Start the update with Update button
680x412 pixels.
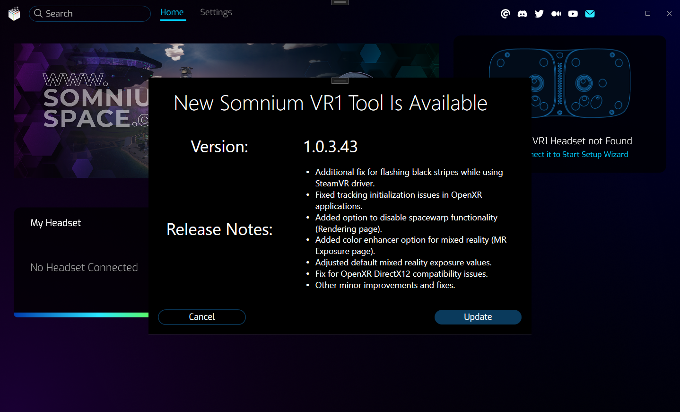pos(478,317)
